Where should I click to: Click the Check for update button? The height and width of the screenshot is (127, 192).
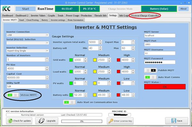click(x=19, y=121)
